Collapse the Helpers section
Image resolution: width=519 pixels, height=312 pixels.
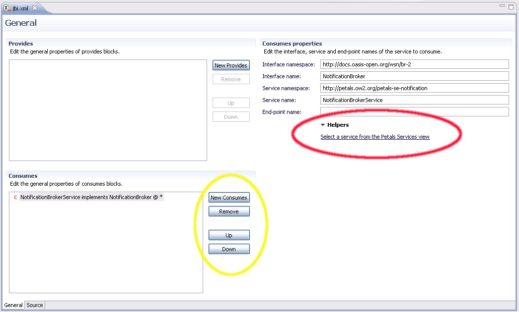coord(323,125)
